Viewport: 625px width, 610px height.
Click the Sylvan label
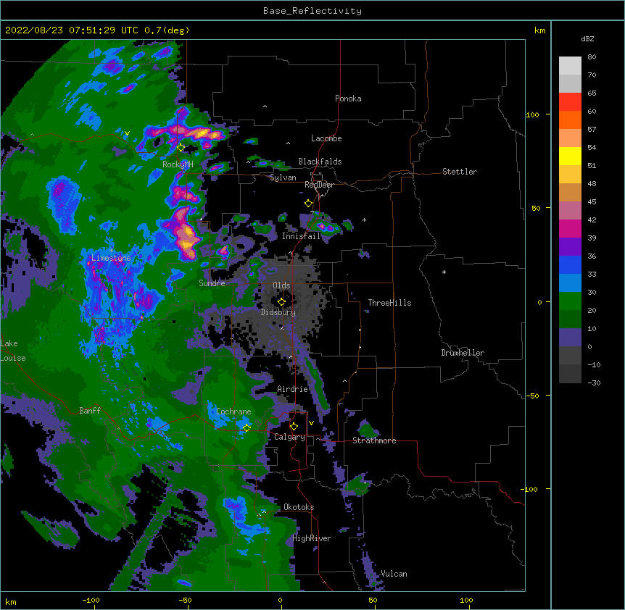click(283, 177)
